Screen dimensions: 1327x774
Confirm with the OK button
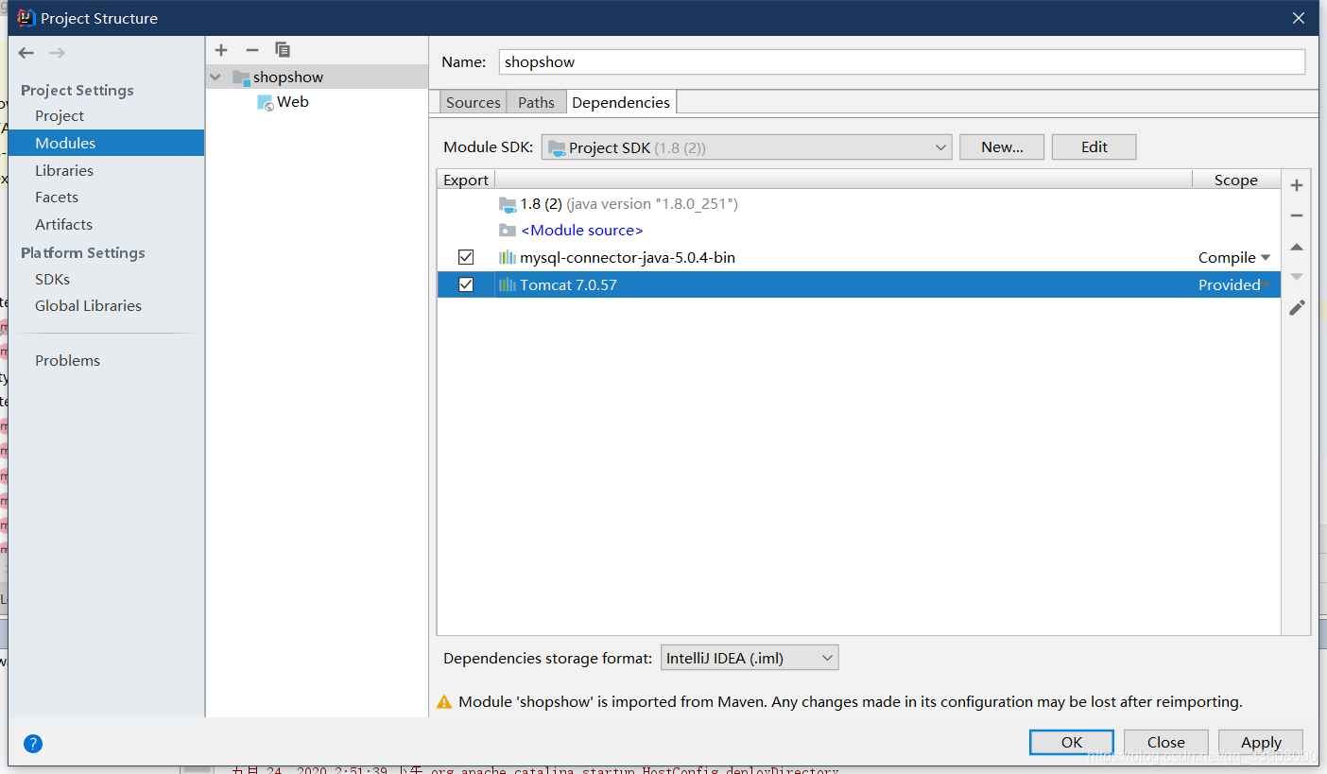tap(1072, 742)
